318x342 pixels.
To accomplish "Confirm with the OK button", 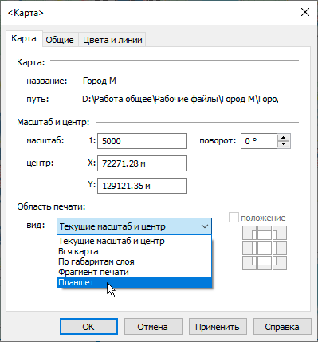I will pyautogui.click(x=88, y=327).
